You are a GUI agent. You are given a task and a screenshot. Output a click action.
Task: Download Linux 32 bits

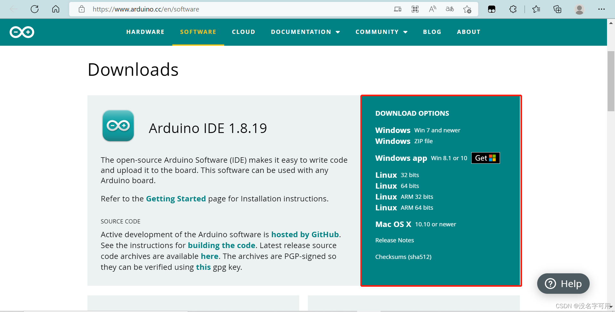pos(397,175)
